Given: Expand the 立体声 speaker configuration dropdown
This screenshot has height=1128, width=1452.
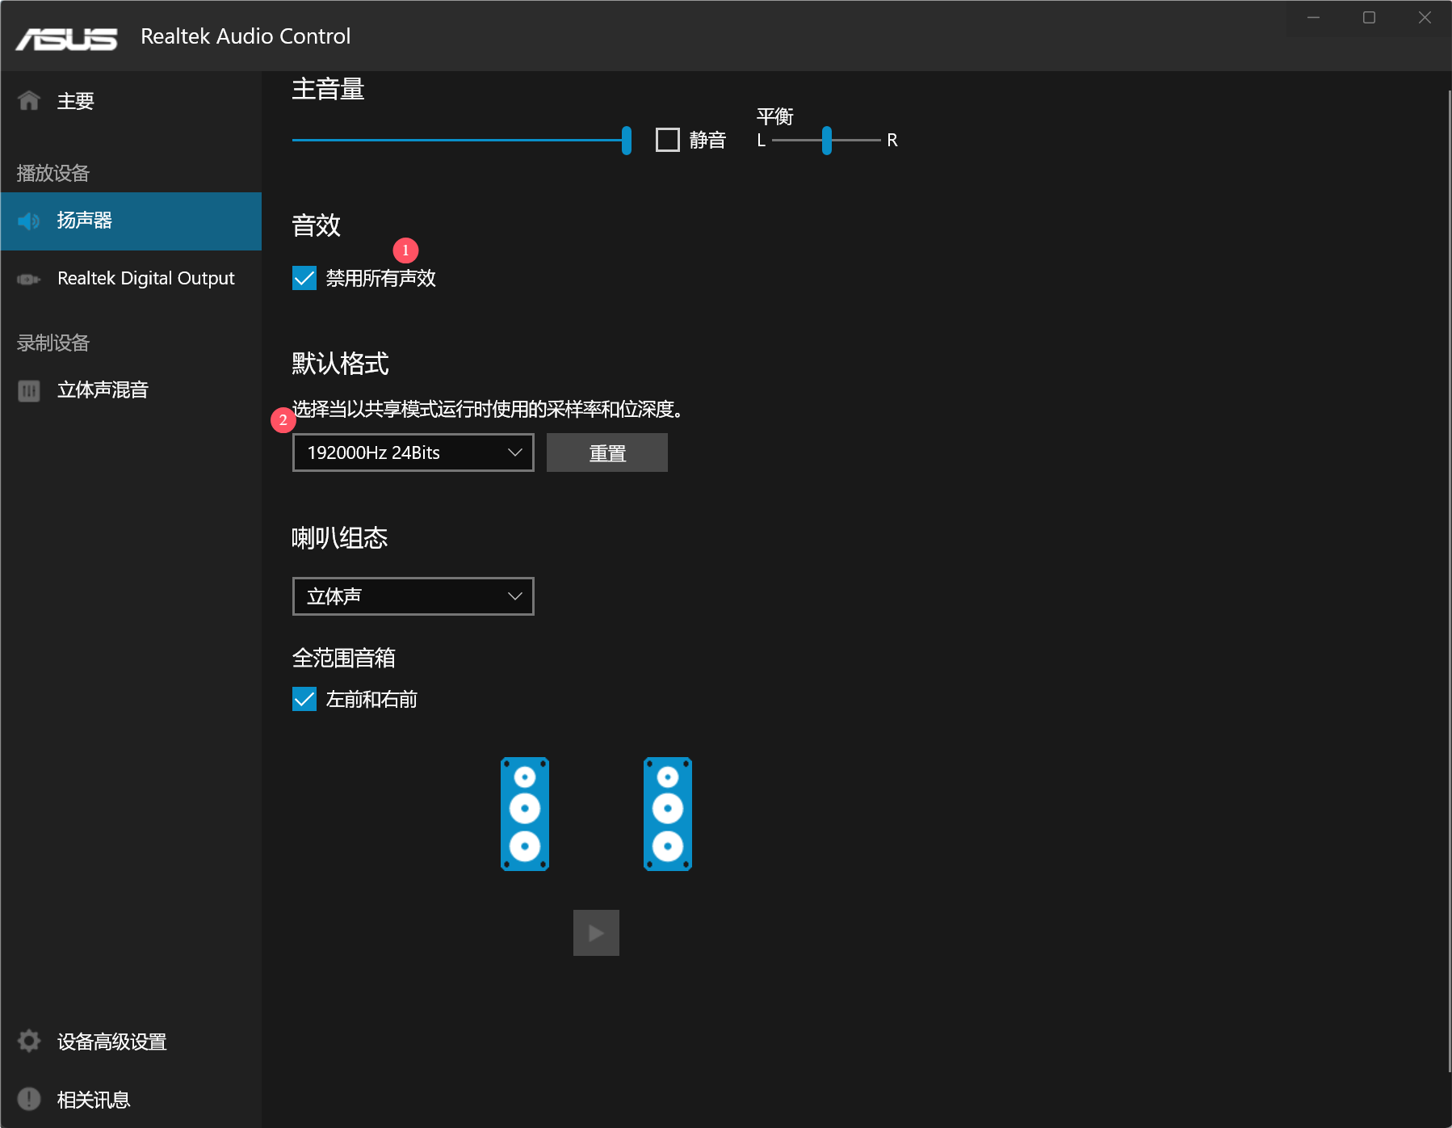Looking at the screenshot, I should [x=413, y=596].
